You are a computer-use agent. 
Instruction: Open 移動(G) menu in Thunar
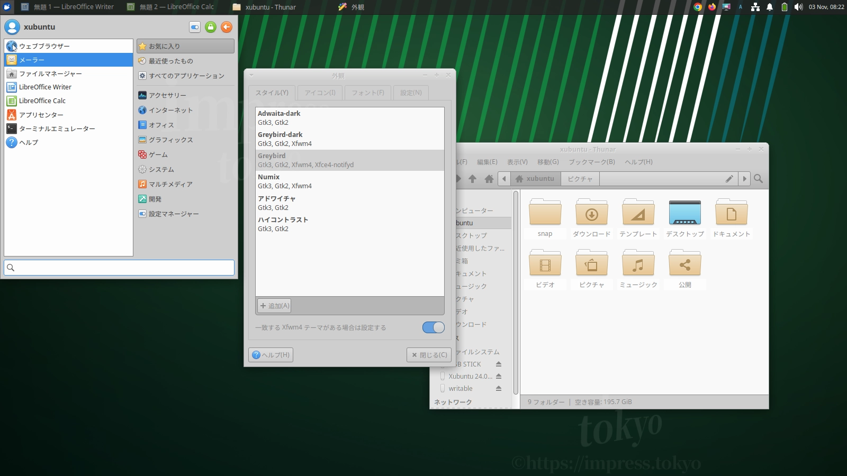(548, 162)
